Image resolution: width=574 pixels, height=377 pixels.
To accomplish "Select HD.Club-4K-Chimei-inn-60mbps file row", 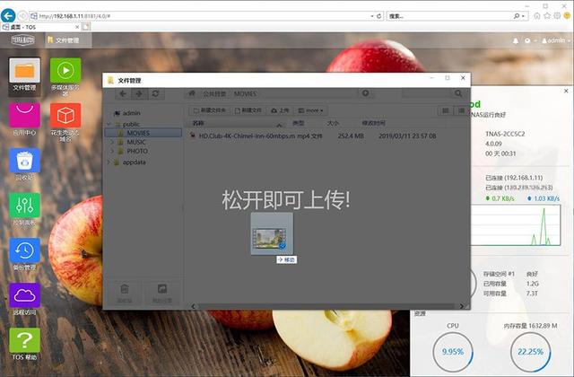I will click(x=326, y=136).
